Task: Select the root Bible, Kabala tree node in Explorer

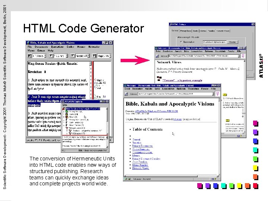Action: [83, 109]
